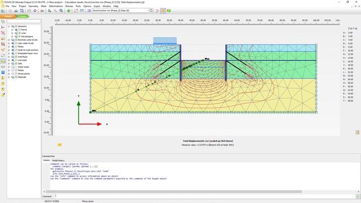Click the stepper arrows beside phase dropdown
The height and width of the screenshot is (203, 361).
click(151, 11)
